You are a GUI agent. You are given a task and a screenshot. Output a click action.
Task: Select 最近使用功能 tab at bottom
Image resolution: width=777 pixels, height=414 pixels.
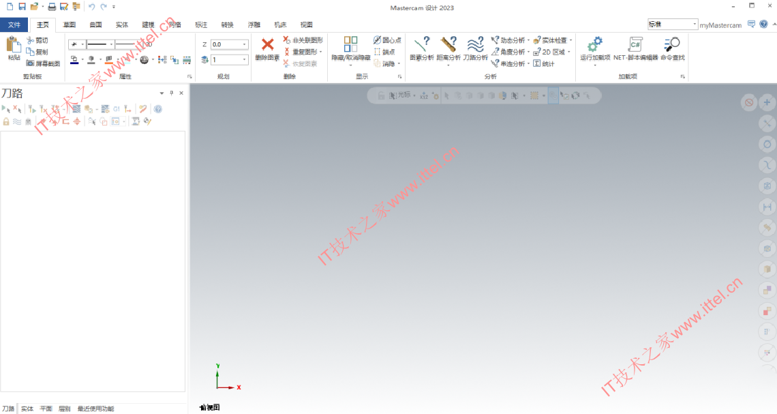tap(95, 409)
